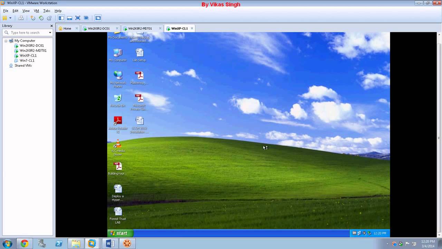Show hidden tray icons arrow
442x249 pixels.
click(x=387, y=243)
